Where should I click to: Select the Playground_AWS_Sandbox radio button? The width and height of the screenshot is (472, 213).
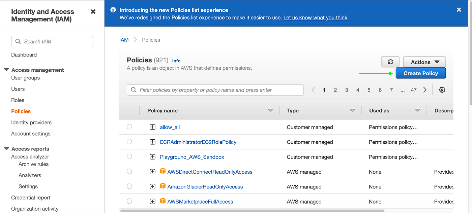point(129,156)
